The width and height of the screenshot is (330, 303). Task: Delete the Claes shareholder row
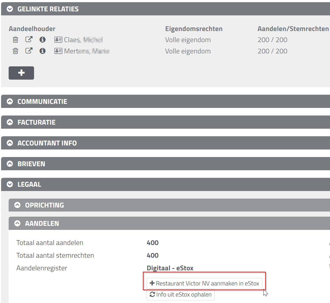(15, 40)
